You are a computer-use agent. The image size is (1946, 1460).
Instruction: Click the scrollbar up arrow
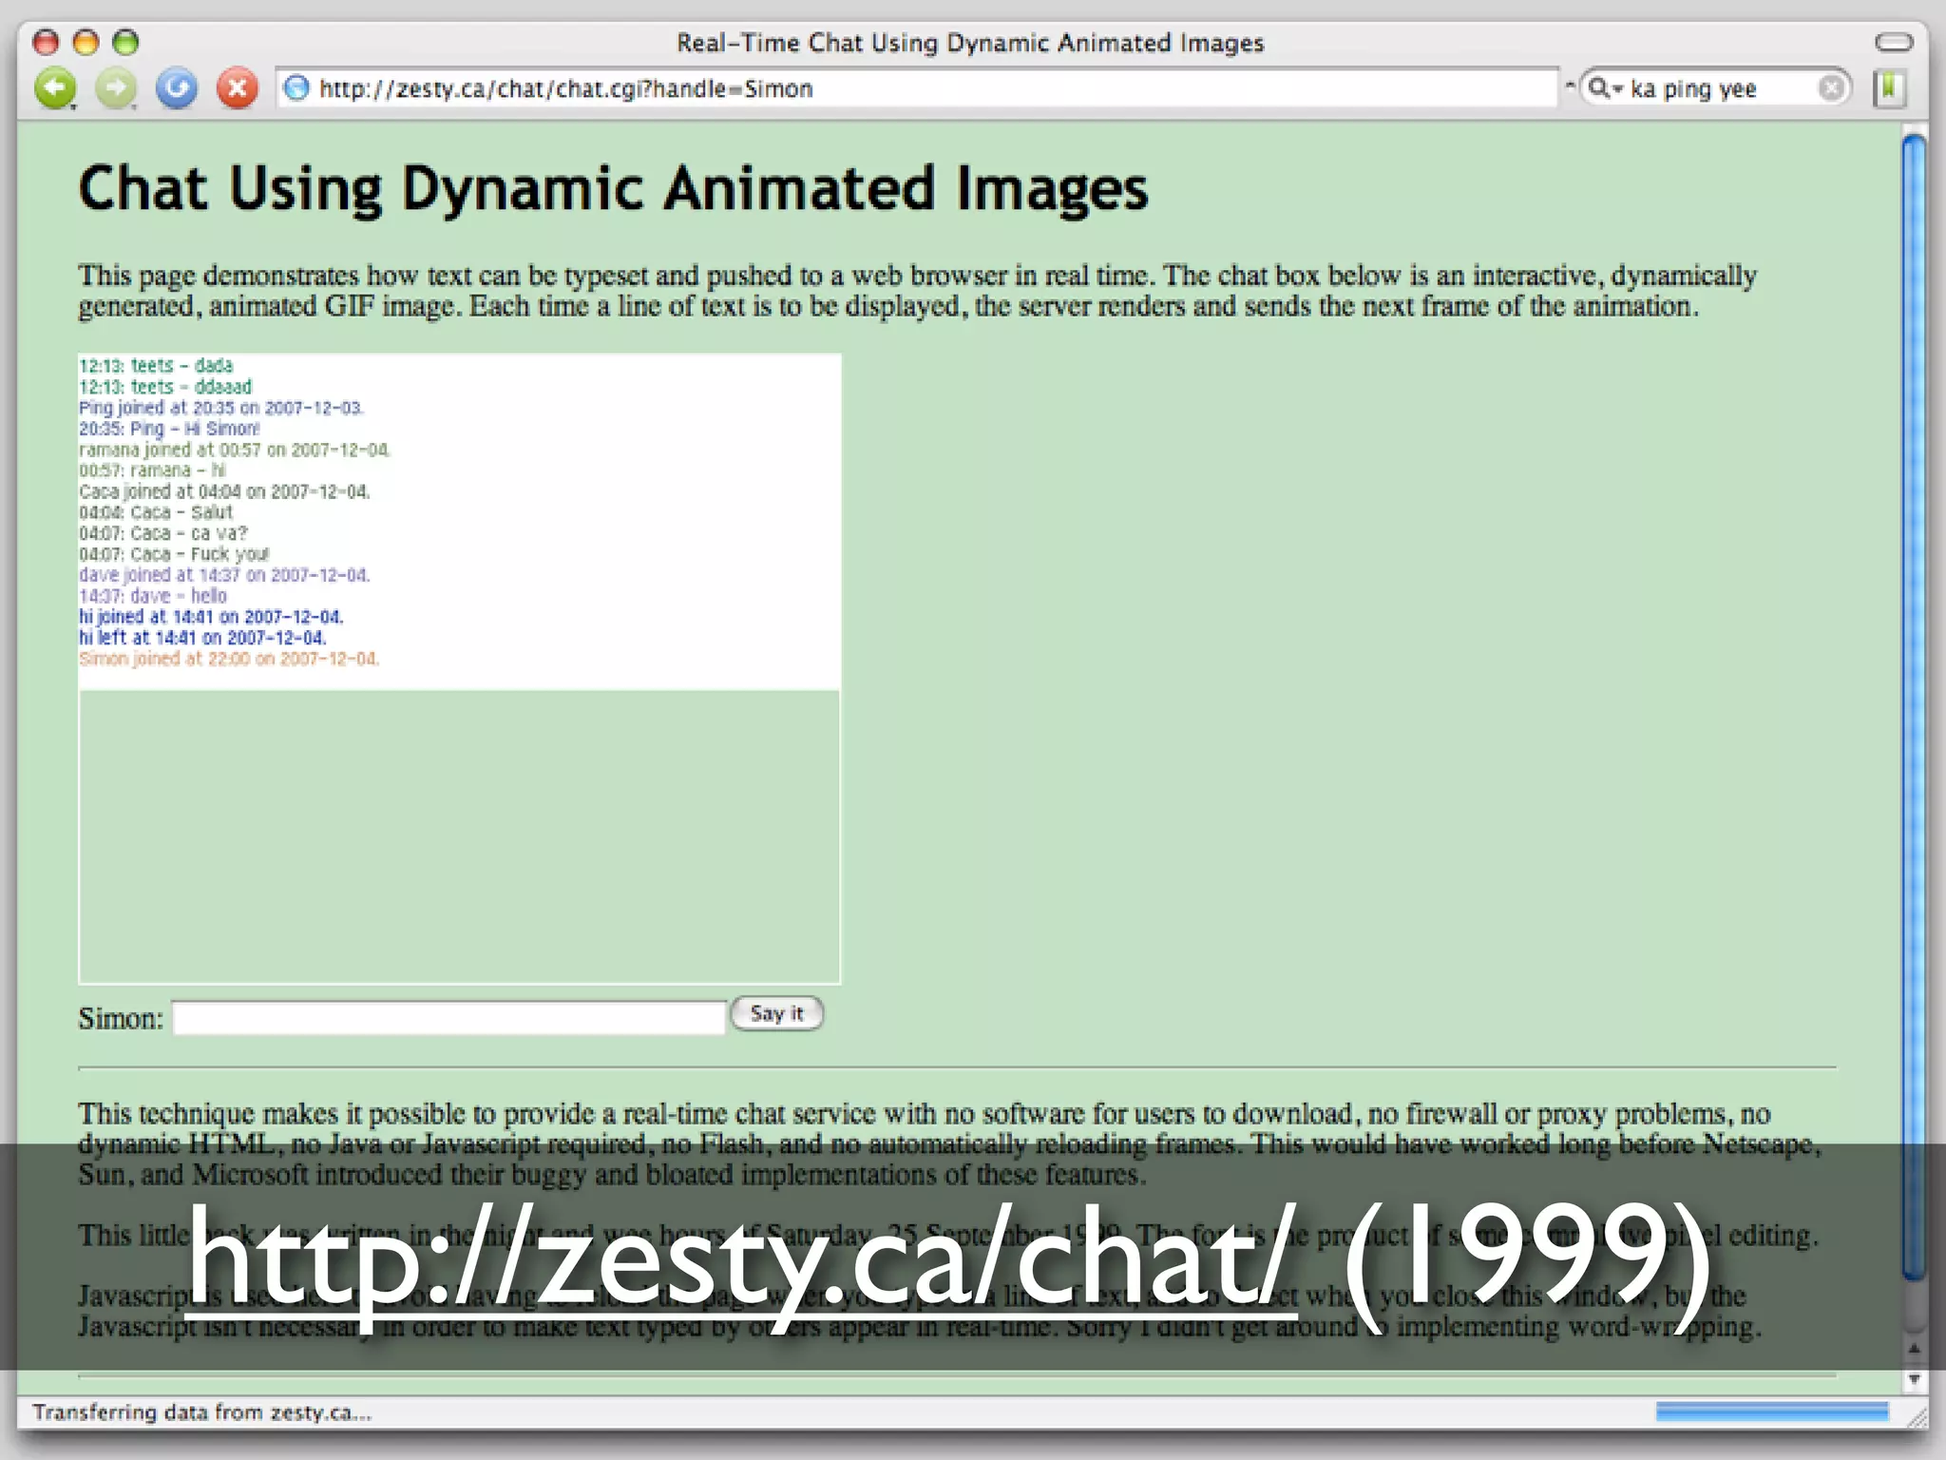(x=1914, y=1349)
